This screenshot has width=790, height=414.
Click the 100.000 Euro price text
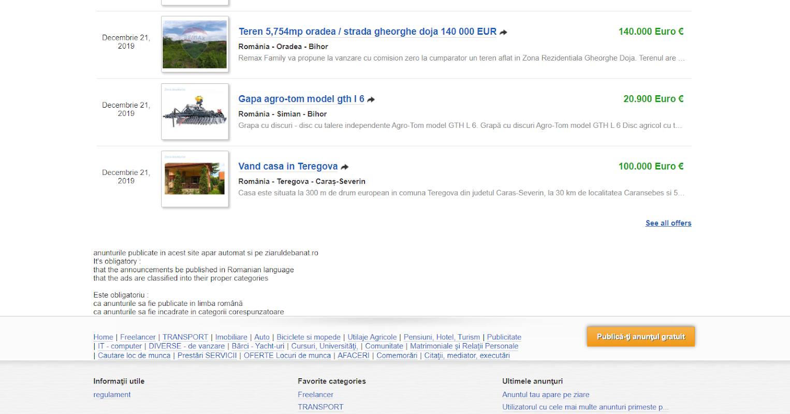651,166
